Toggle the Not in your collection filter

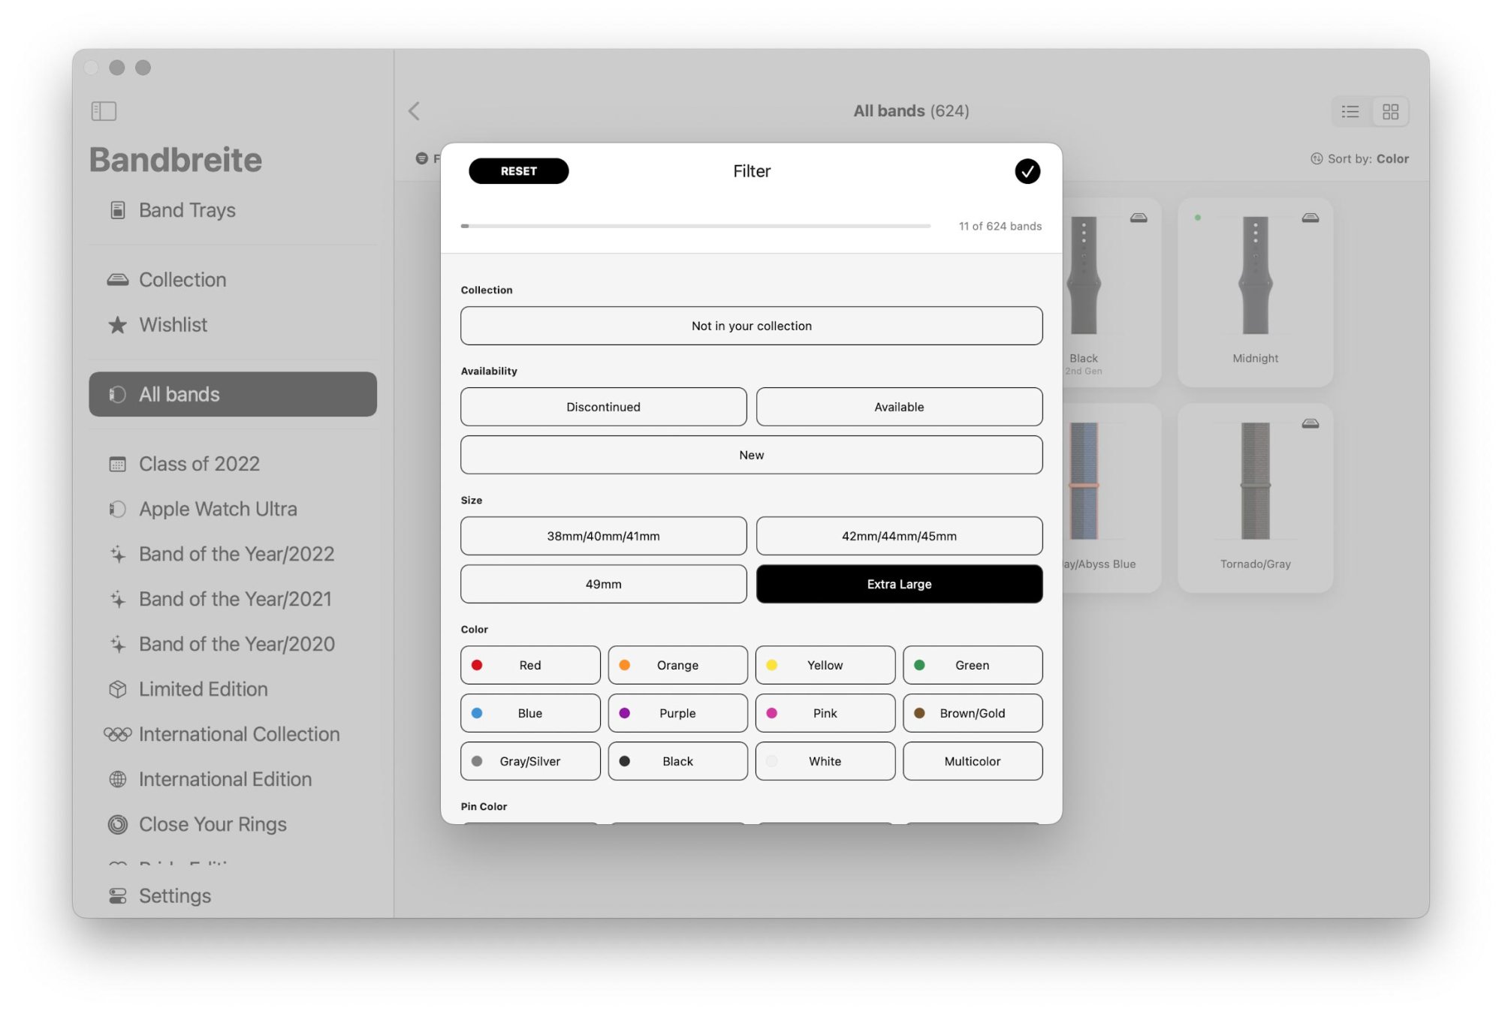[x=752, y=325]
